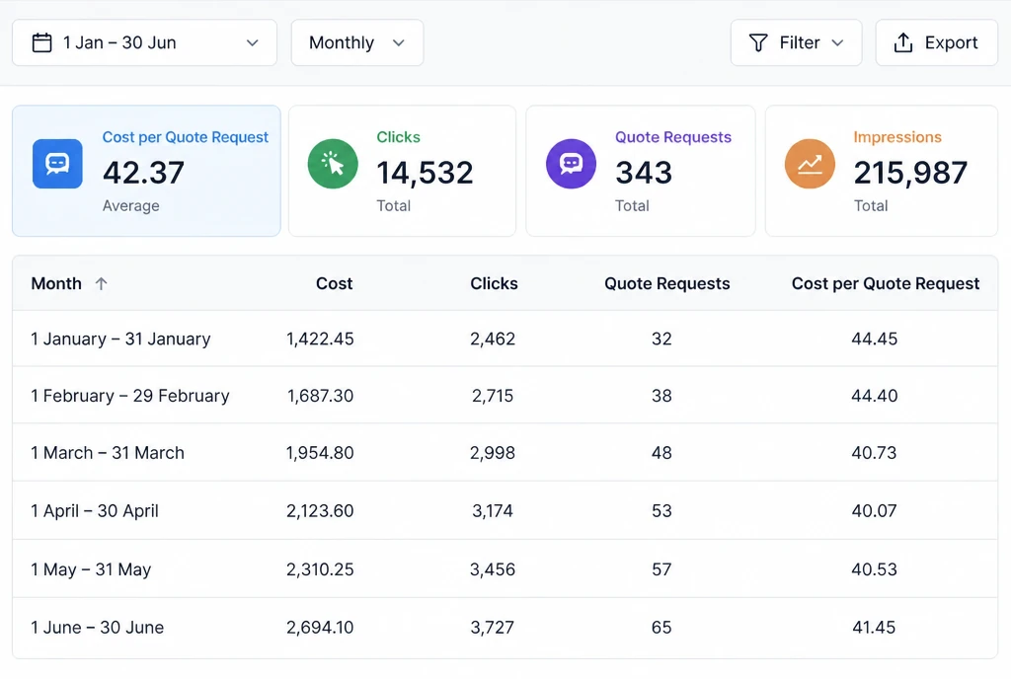Image resolution: width=1011 pixels, height=679 pixels.
Task: Click the row label 1 June – 30 June
Action: click(x=98, y=628)
